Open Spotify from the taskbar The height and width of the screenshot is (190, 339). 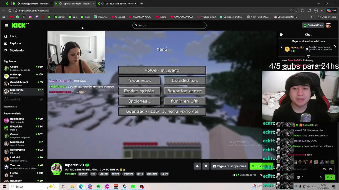(x=99, y=187)
